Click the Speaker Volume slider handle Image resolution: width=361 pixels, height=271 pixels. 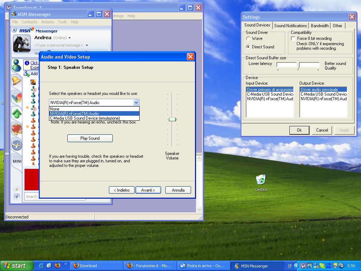[x=172, y=119]
